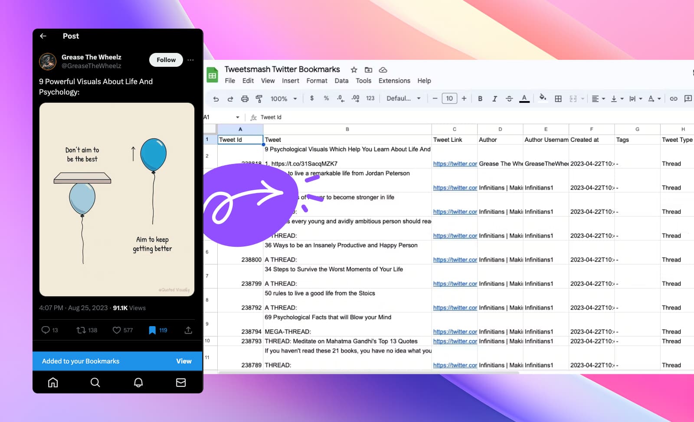Open more number formats 123
Viewport: 694px width, 422px height.
(x=370, y=98)
